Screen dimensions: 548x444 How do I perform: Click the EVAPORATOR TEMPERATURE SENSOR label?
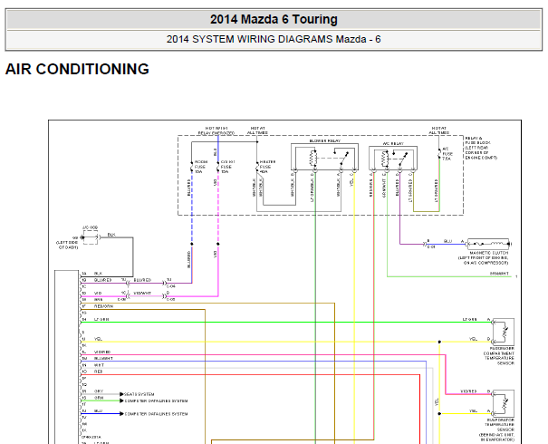[499, 425]
